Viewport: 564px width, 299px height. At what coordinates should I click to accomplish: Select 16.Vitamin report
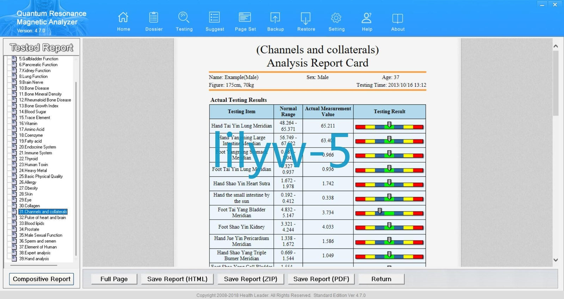tap(28, 123)
